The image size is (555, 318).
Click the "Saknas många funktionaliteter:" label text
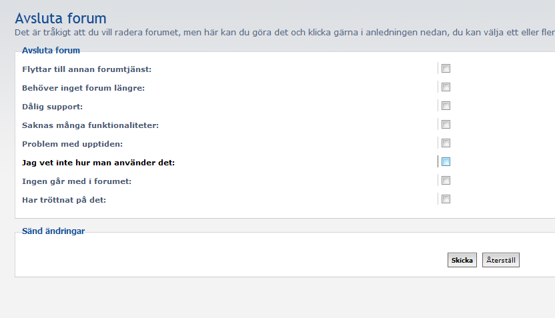[x=90, y=125]
